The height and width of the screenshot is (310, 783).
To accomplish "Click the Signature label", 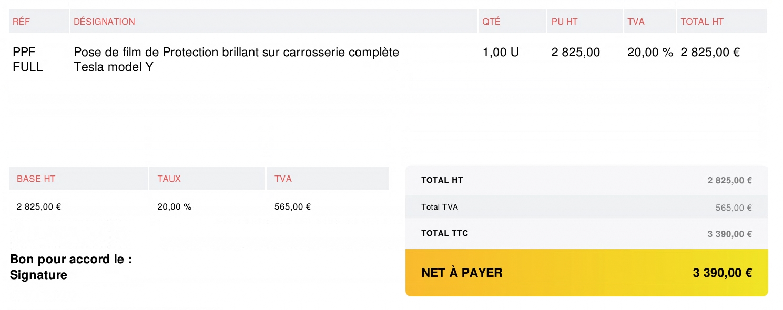I will [38, 275].
